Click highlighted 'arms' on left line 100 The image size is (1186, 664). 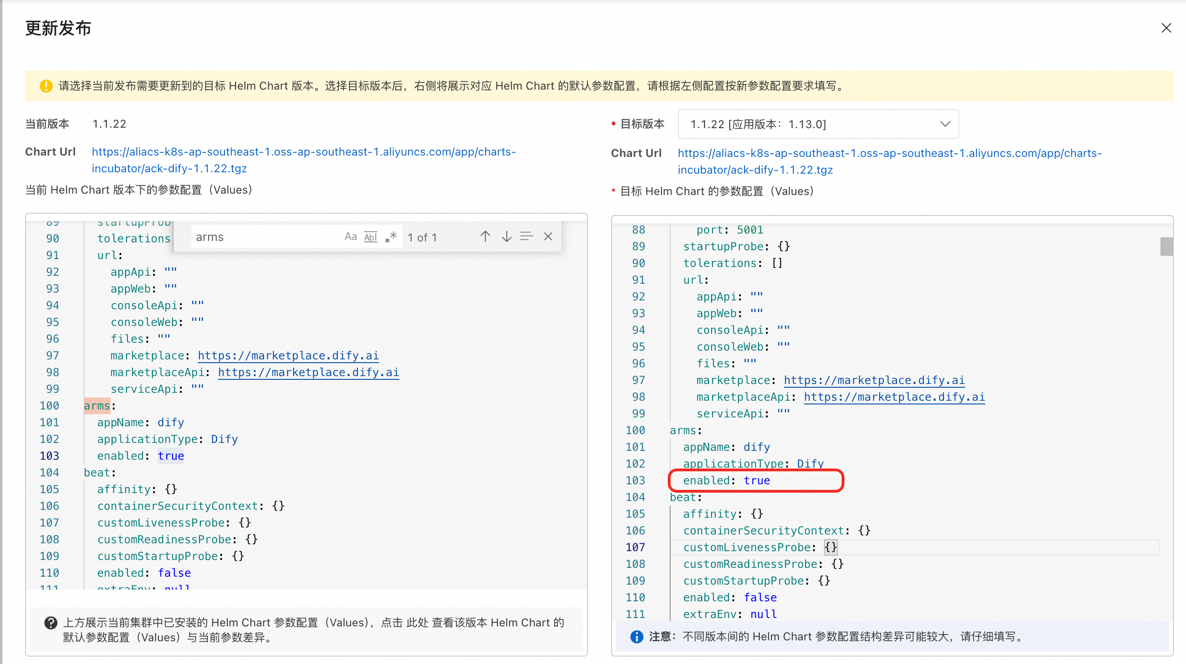(97, 406)
